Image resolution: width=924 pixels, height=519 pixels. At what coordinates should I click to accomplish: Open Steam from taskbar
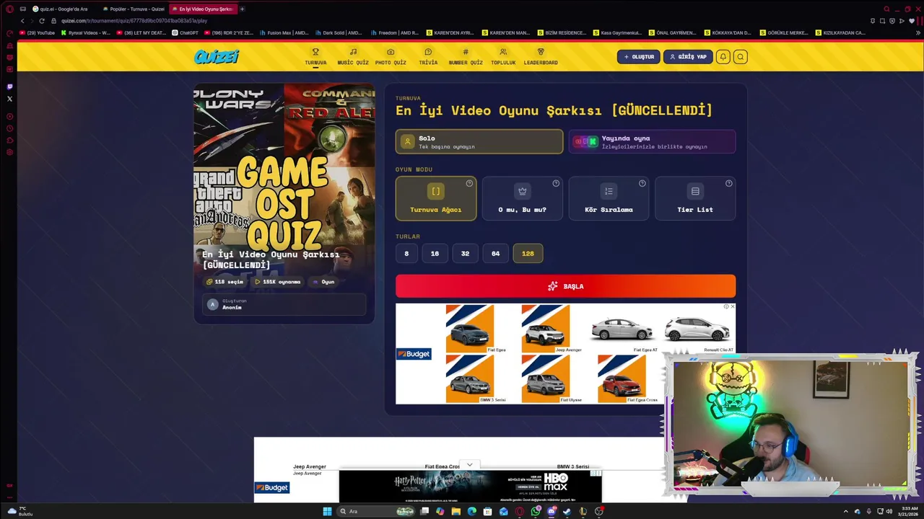pyautogui.click(x=567, y=511)
